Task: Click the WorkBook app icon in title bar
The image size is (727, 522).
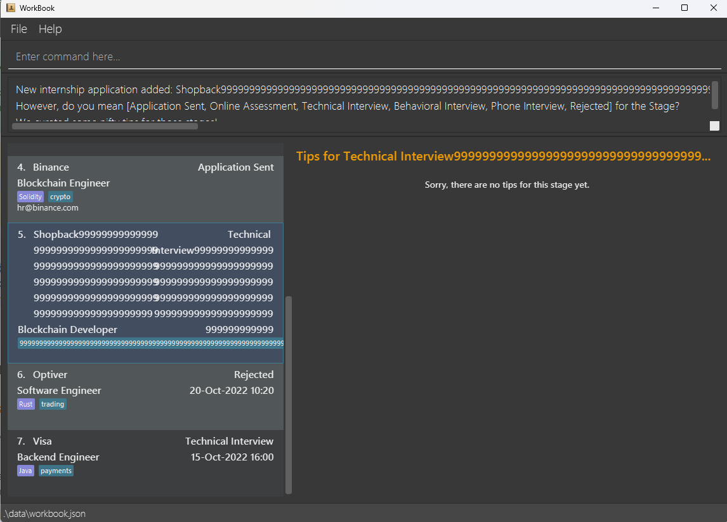Action: tap(11, 8)
